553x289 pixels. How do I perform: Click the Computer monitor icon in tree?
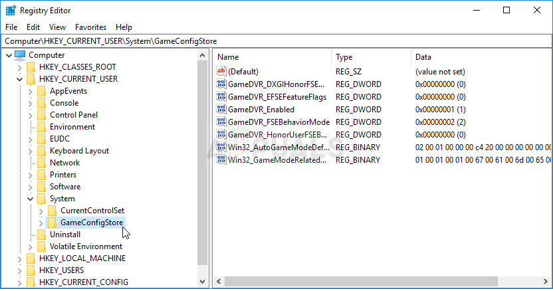[x=20, y=55]
